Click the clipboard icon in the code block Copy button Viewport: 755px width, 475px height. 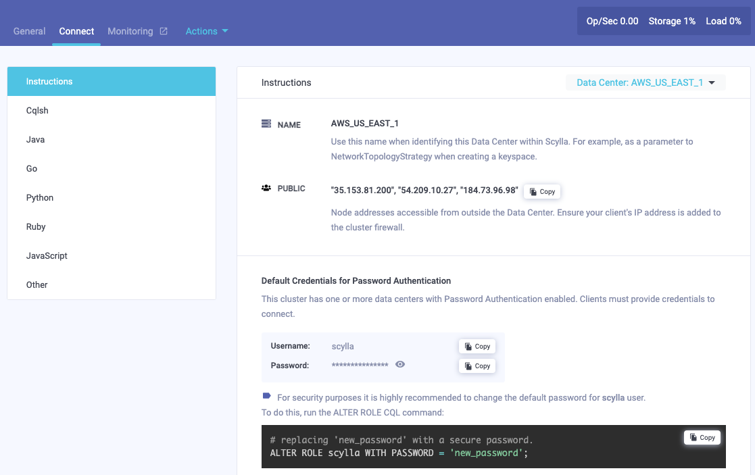click(693, 437)
